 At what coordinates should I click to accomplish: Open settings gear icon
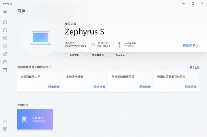(5, 129)
